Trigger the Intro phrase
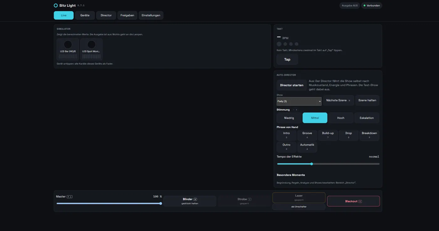This screenshot has width=439, height=231. point(287,135)
